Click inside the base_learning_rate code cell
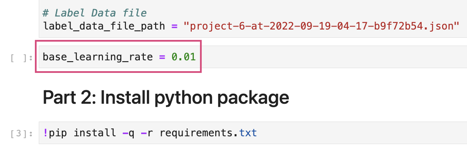This screenshot has width=467, height=158. pyautogui.click(x=253, y=57)
